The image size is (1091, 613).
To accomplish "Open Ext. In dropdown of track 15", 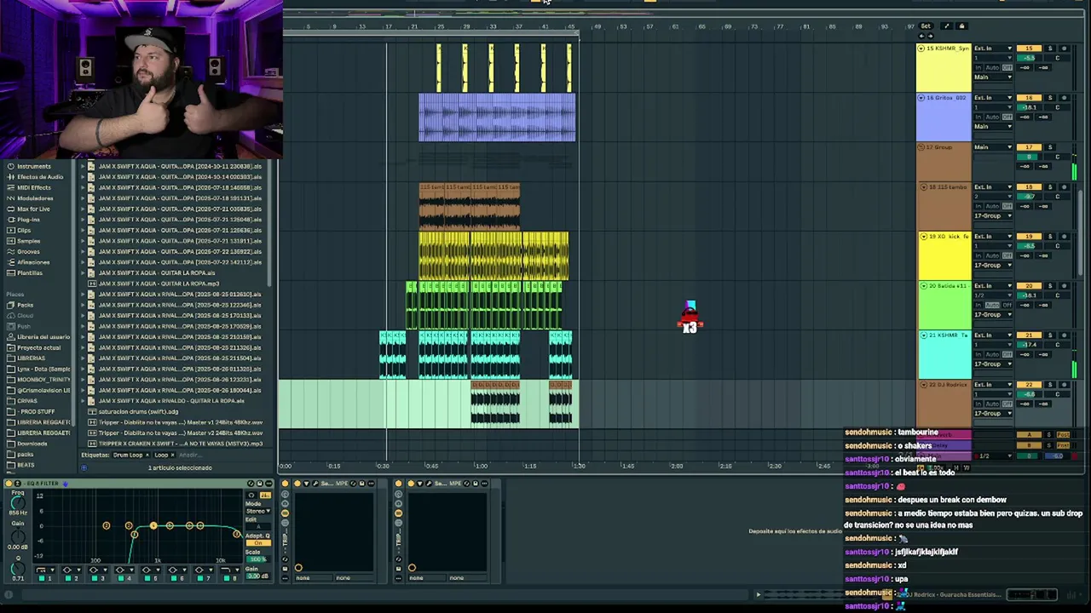I will click(x=993, y=49).
